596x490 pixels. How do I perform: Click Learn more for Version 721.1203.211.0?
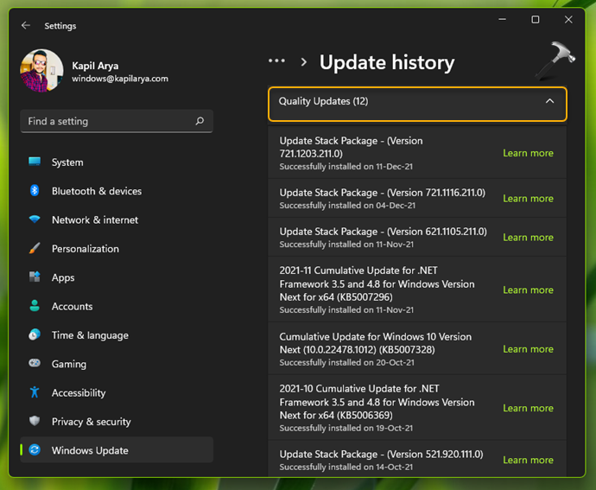point(528,153)
